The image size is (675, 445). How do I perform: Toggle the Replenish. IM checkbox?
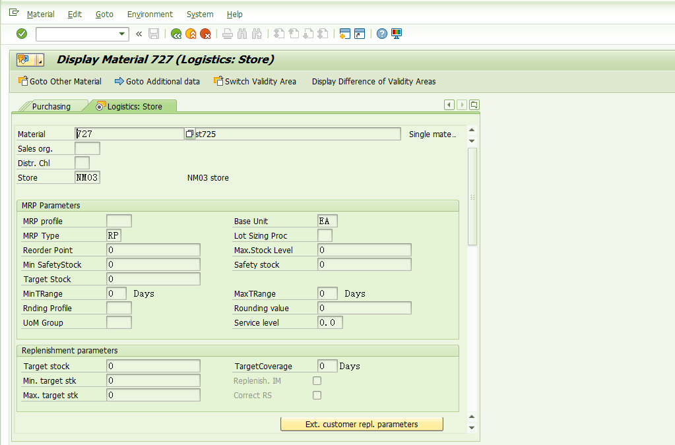317,380
